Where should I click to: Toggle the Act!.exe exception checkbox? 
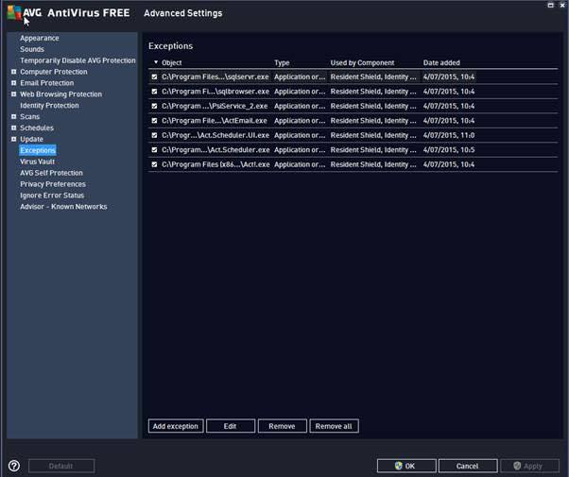(x=155, y=164)
